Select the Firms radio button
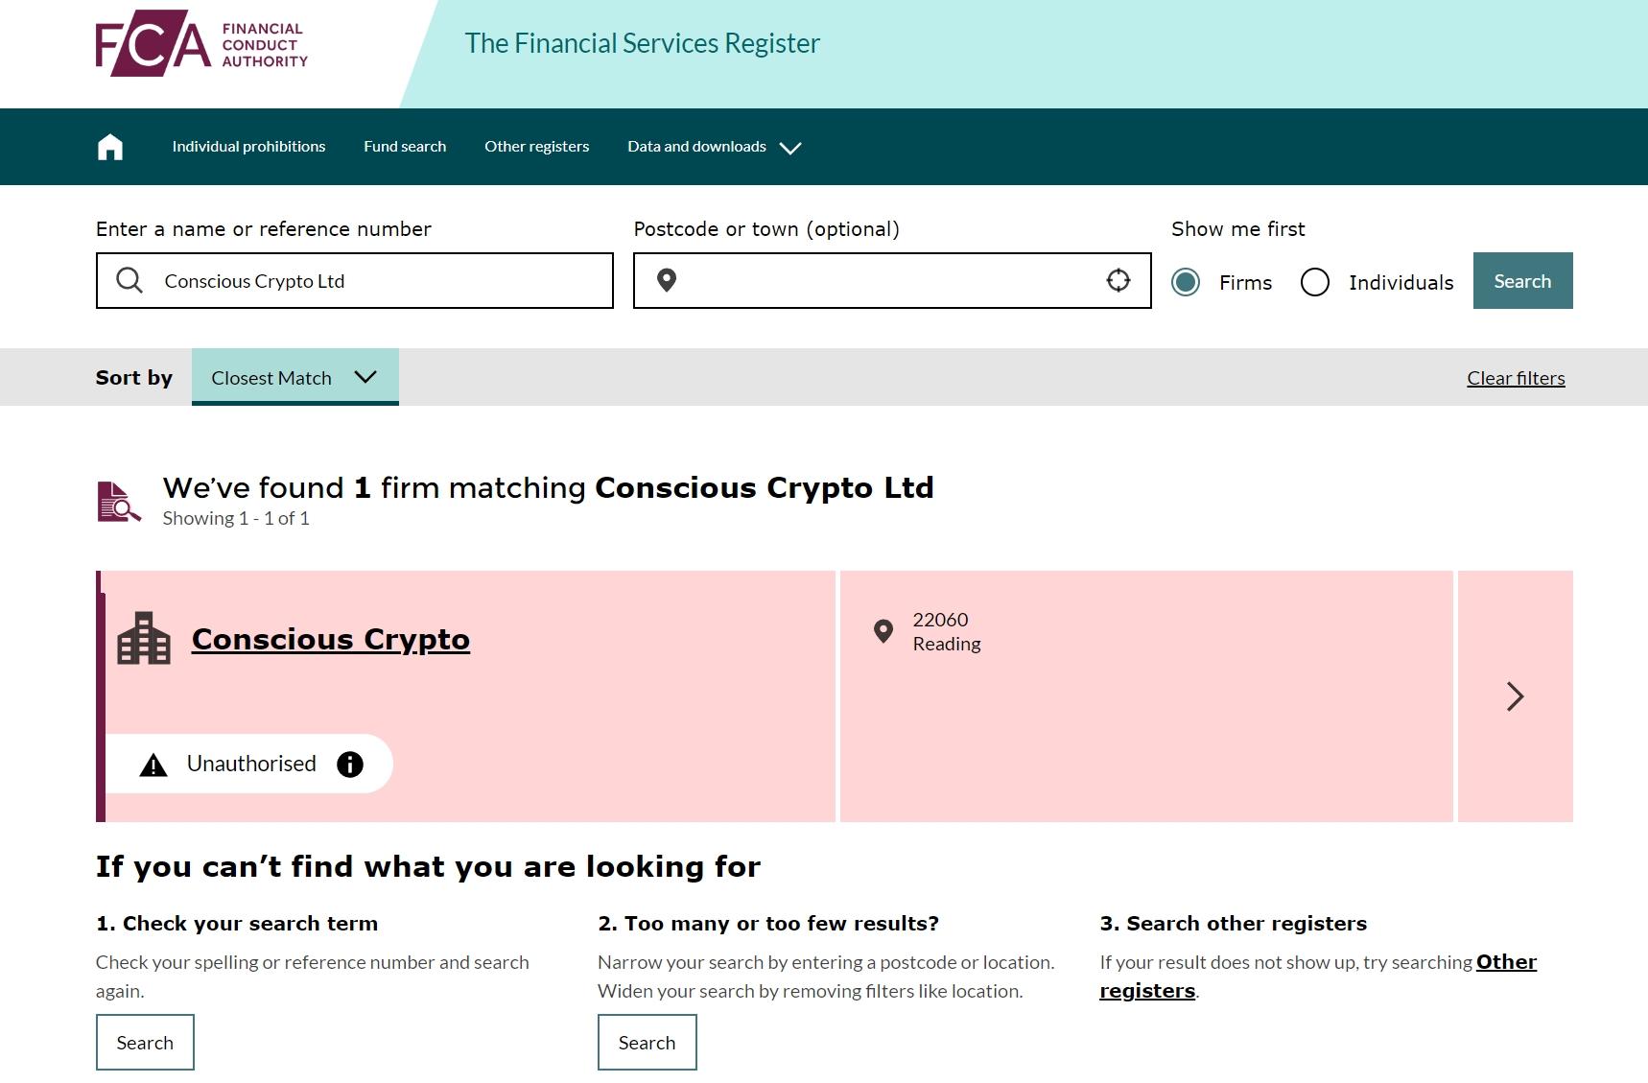This screenshot has height=1083, width=1648. 1186,282
